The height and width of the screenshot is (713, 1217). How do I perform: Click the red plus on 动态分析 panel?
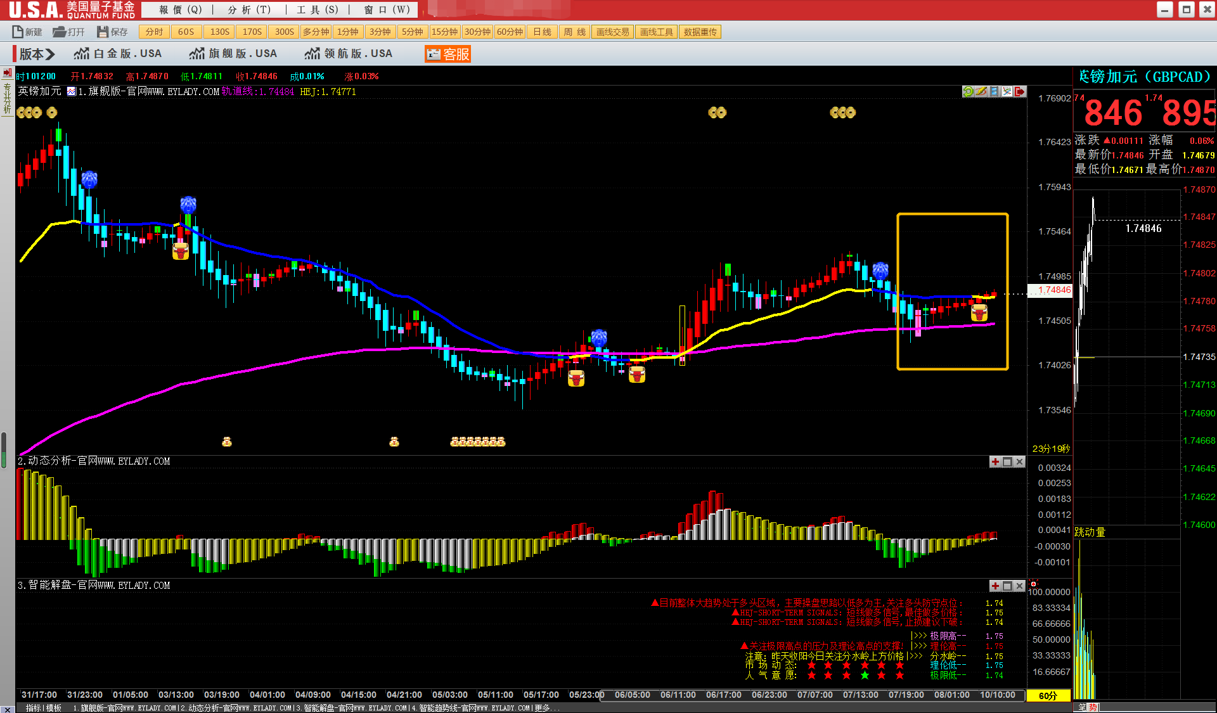click(995, 461)
